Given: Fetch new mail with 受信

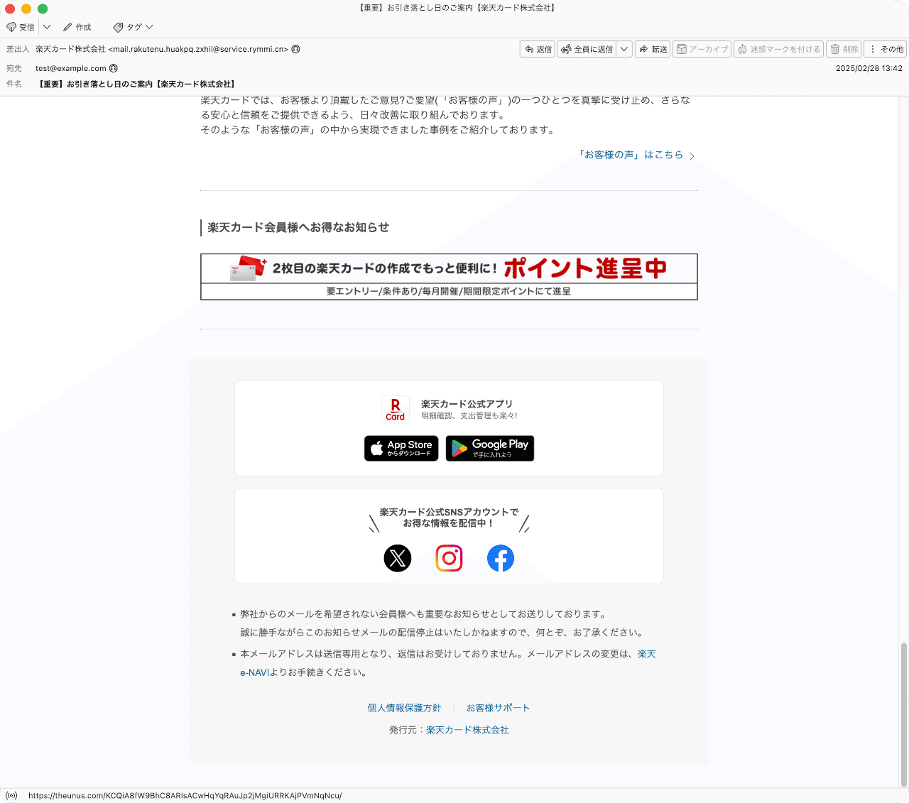Looking at the screenshot, I should click(x=21, y=27).
